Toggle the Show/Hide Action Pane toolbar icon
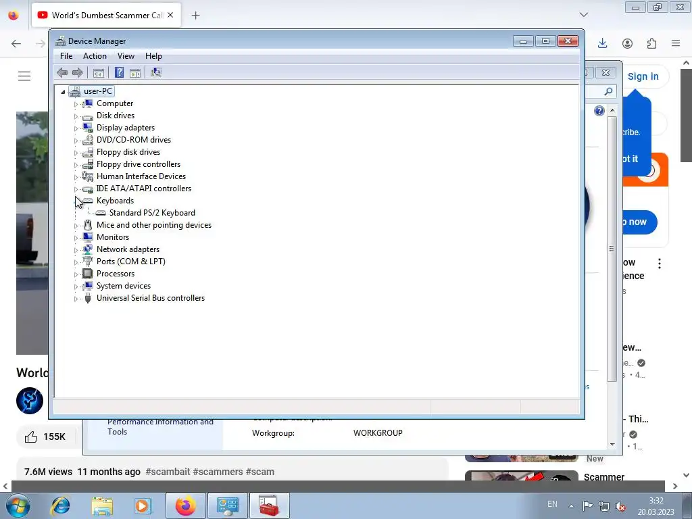This screenshot has height=519, width=692. pyautogui.click(x=135, y=73)
